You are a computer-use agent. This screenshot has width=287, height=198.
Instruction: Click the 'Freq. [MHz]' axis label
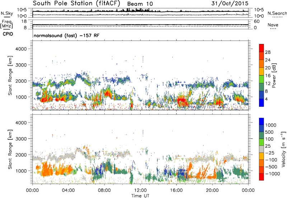tap(6, 24)
